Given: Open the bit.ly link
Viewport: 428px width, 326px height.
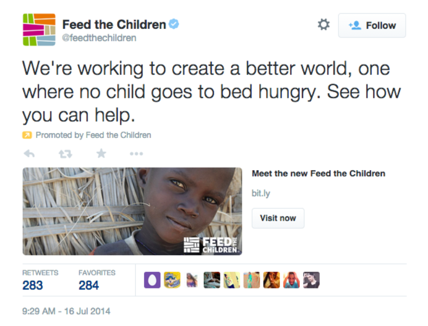Looking at the screenshot, I should pyautogui.click(x=261, y=193).
